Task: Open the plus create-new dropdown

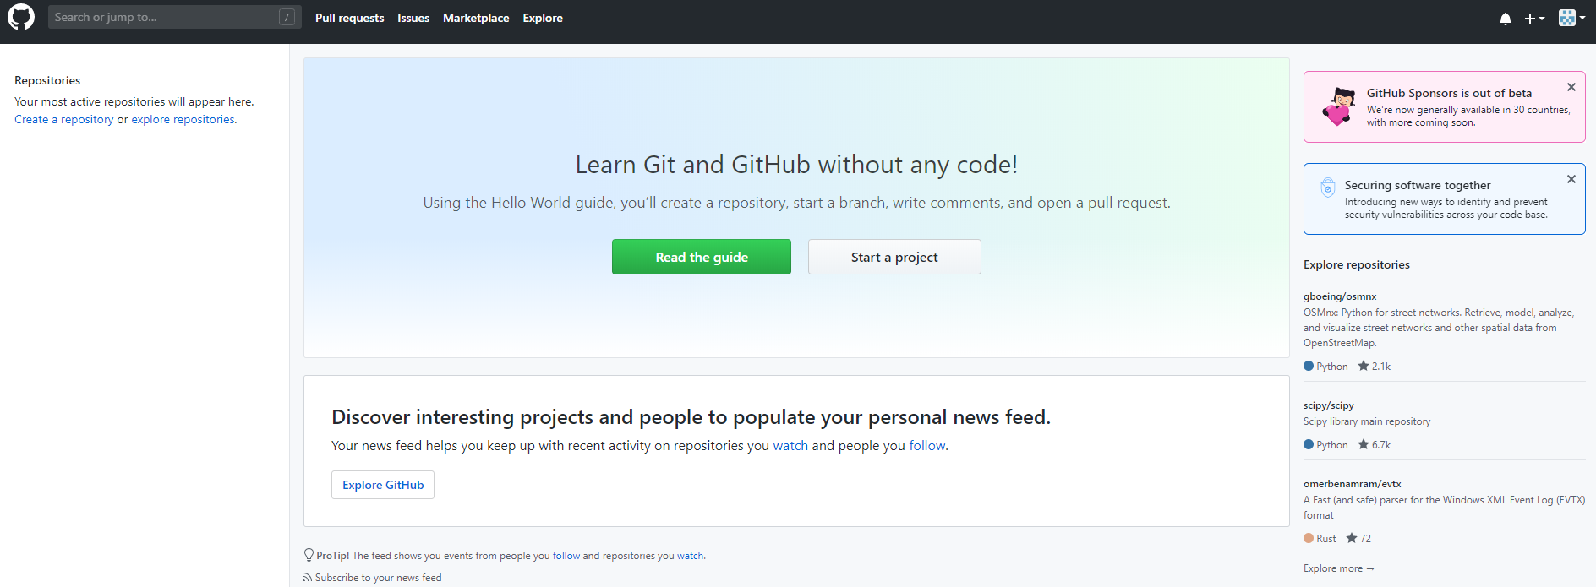Action: tap(1534, 19)
